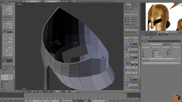The image size is (182, 102).
Task: Click Remove Doubles in tool shelf
Action: point(8,63)
